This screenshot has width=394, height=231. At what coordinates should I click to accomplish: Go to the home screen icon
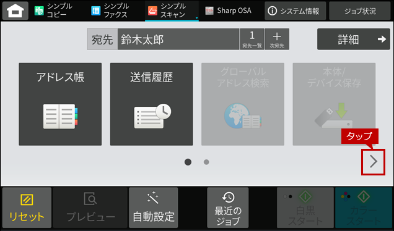(15, 10)
